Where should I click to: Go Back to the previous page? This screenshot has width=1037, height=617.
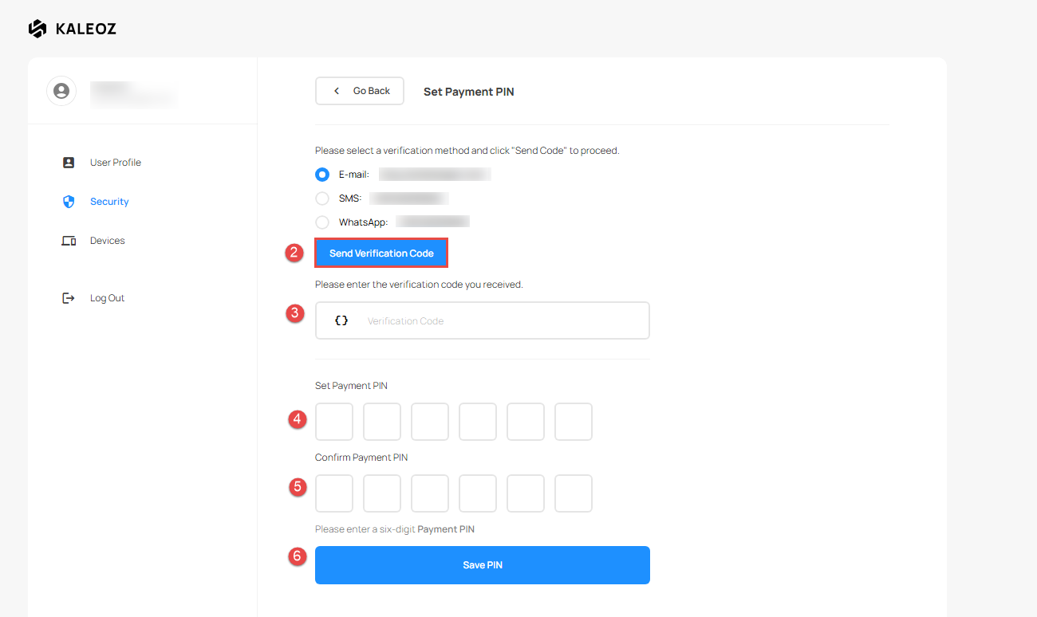360,91
